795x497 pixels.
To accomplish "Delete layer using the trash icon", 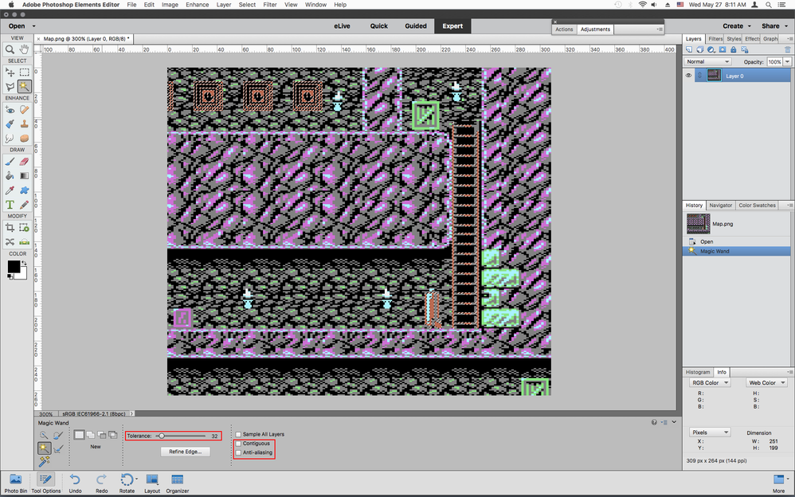I will click(x=788, y=49).
